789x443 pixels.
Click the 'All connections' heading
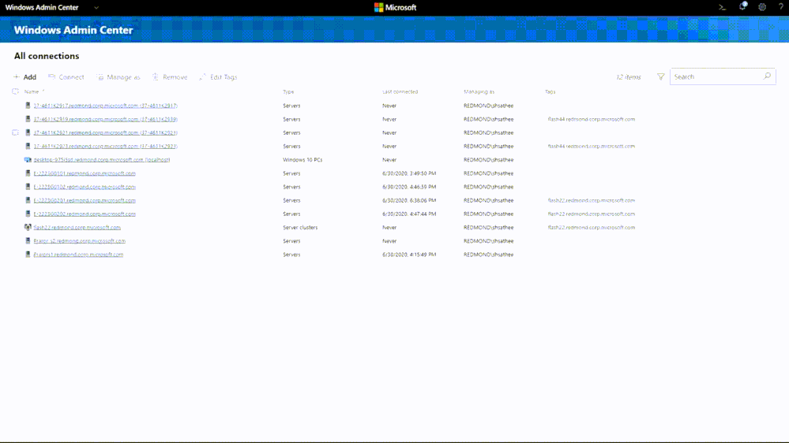pos(47,56)
